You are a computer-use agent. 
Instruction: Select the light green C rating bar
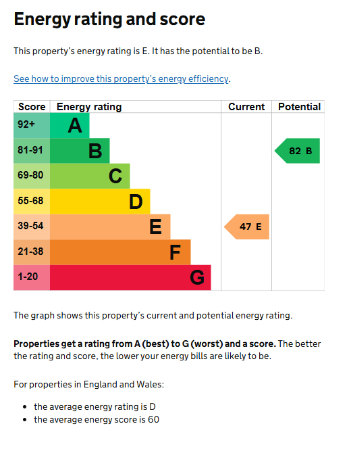pyautogui.click(x=90, y=176)
